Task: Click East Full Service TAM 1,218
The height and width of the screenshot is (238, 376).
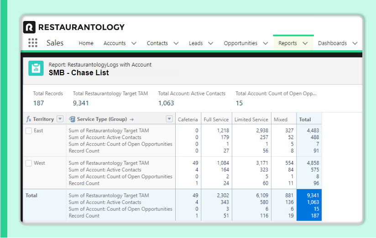Action: pyautogui.click(x=223, y=130)
